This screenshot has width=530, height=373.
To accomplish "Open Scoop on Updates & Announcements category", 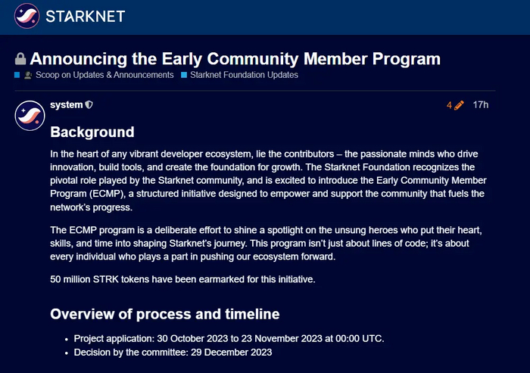I will (104, 75).
